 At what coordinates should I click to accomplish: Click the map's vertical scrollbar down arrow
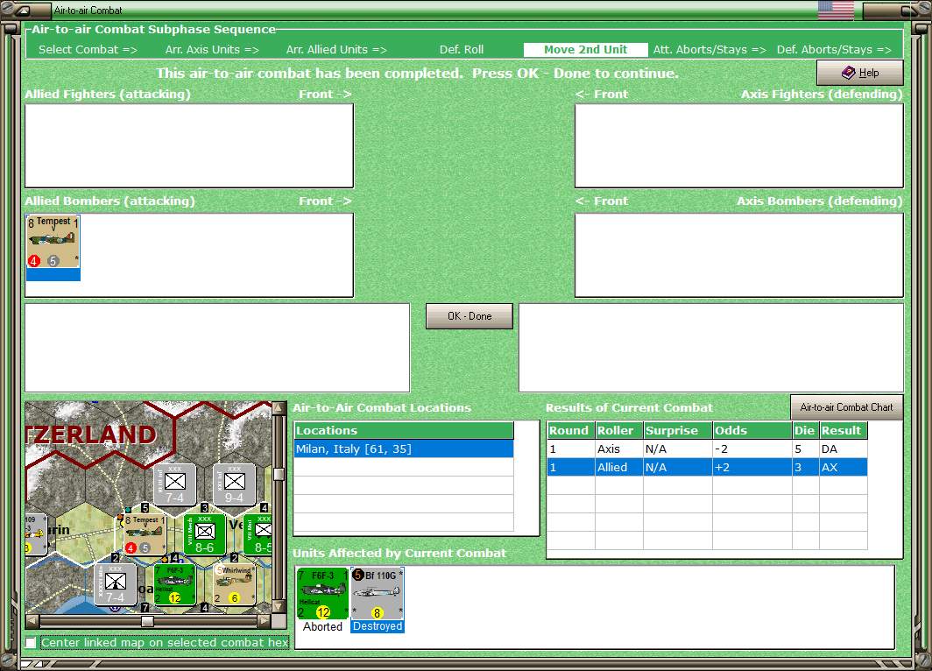(279, 607)
